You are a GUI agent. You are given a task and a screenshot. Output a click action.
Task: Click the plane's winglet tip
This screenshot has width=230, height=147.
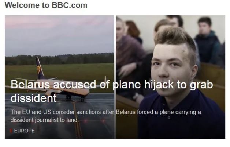pyautogui.click(x=105, y=80)
